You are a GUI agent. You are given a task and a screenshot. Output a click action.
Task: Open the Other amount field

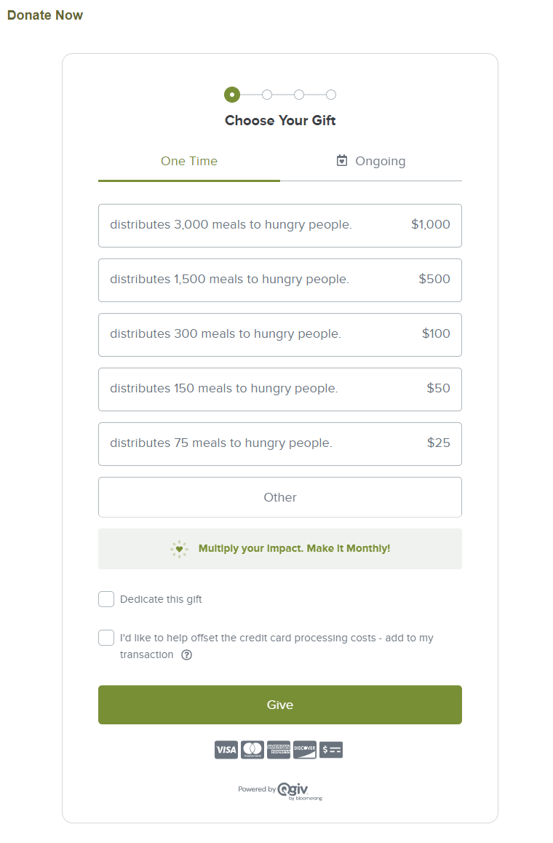(280, 497)
